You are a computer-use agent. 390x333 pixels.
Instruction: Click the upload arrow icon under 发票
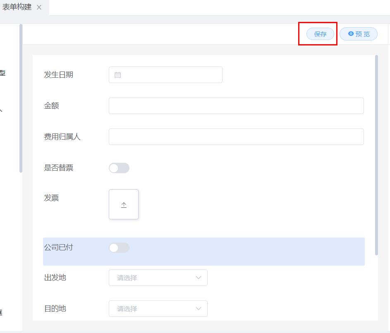(x=124, y=205)
